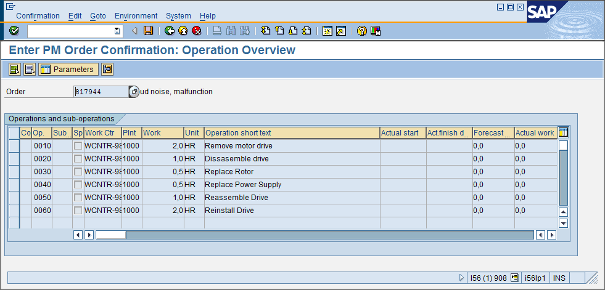Screen dimensions: 605x290
Task: Open table configuration icon at grid corner
Action: [x=563, y=132]
